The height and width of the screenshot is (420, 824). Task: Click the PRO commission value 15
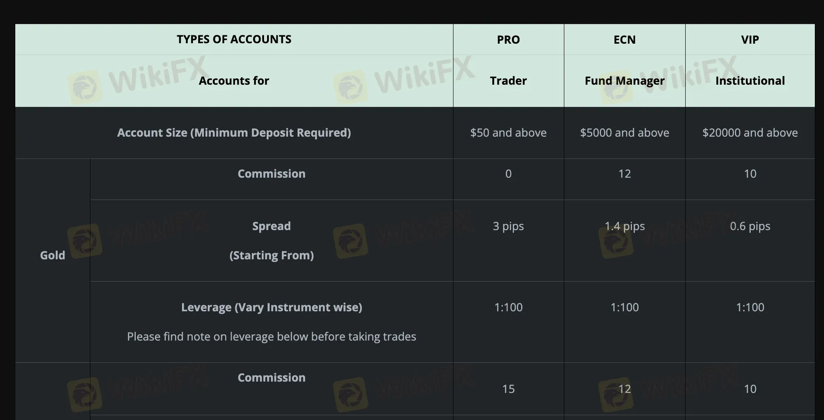click(508, 389)
